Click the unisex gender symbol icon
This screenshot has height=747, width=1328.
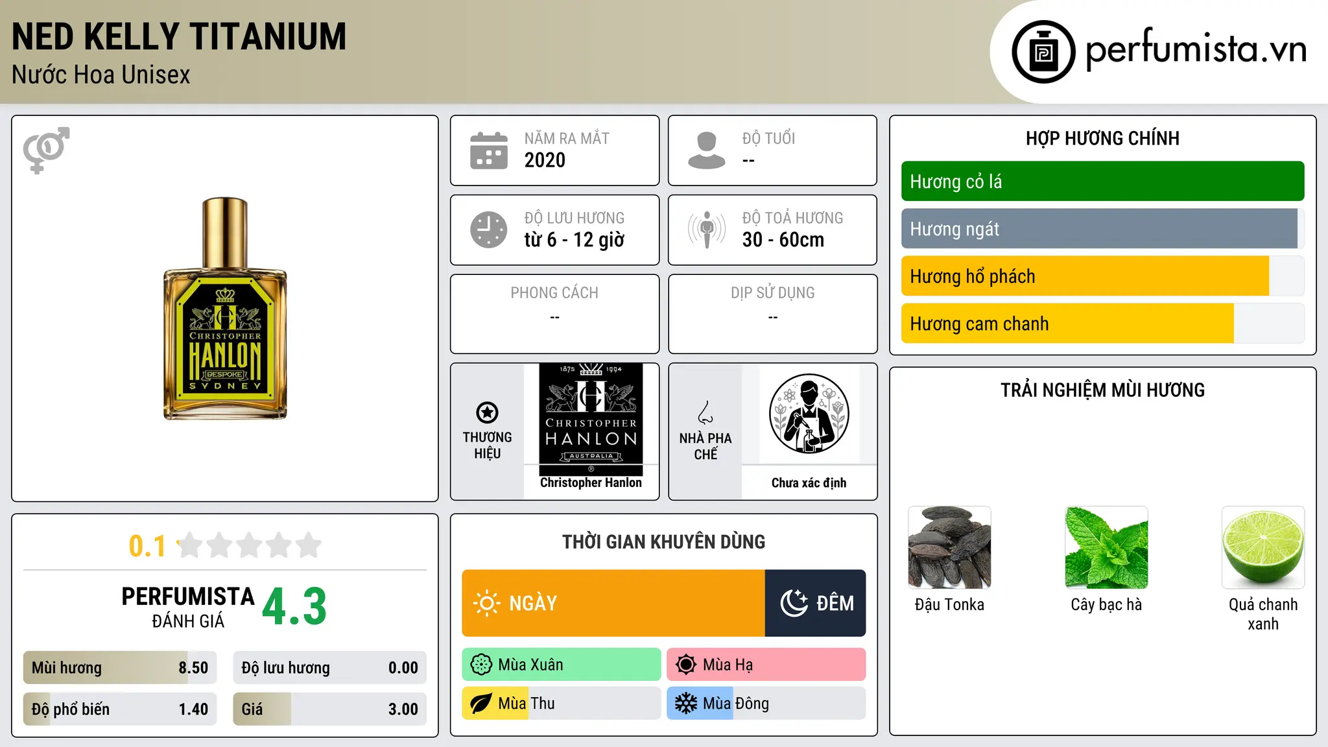click(x=46, y=150)
